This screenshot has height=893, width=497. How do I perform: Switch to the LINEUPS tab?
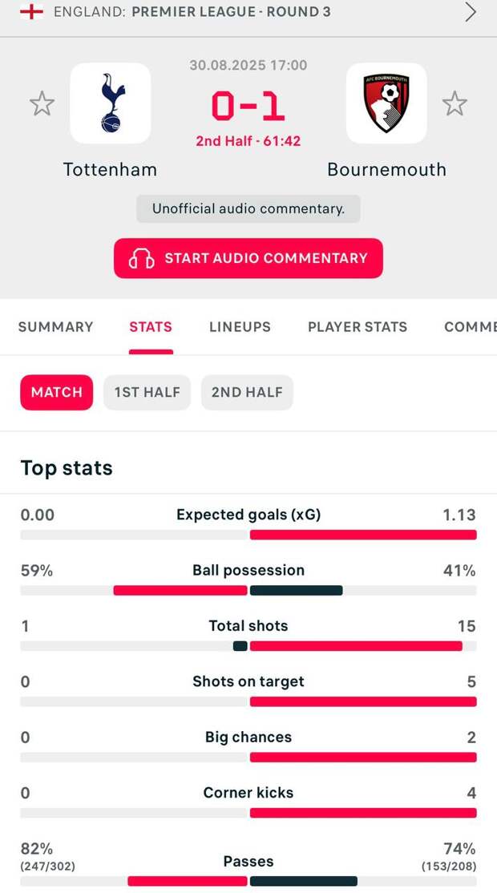click(240, 327)
